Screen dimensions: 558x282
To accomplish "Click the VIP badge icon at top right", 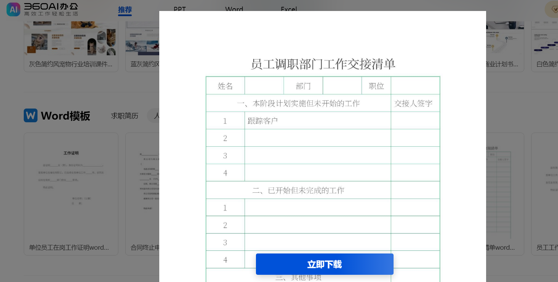I will [552, 9].
